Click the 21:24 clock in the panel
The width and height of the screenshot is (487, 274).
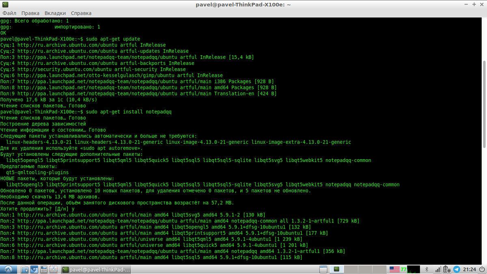coord(469,269)
